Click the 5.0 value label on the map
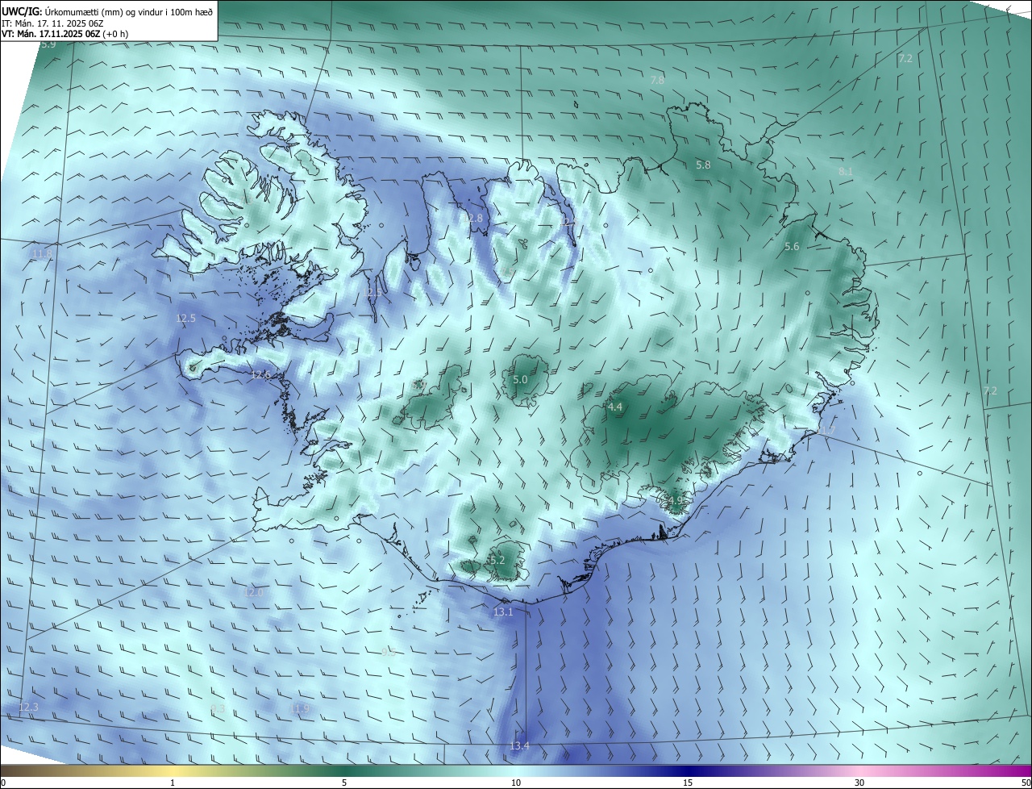 [x=520, y=379]
